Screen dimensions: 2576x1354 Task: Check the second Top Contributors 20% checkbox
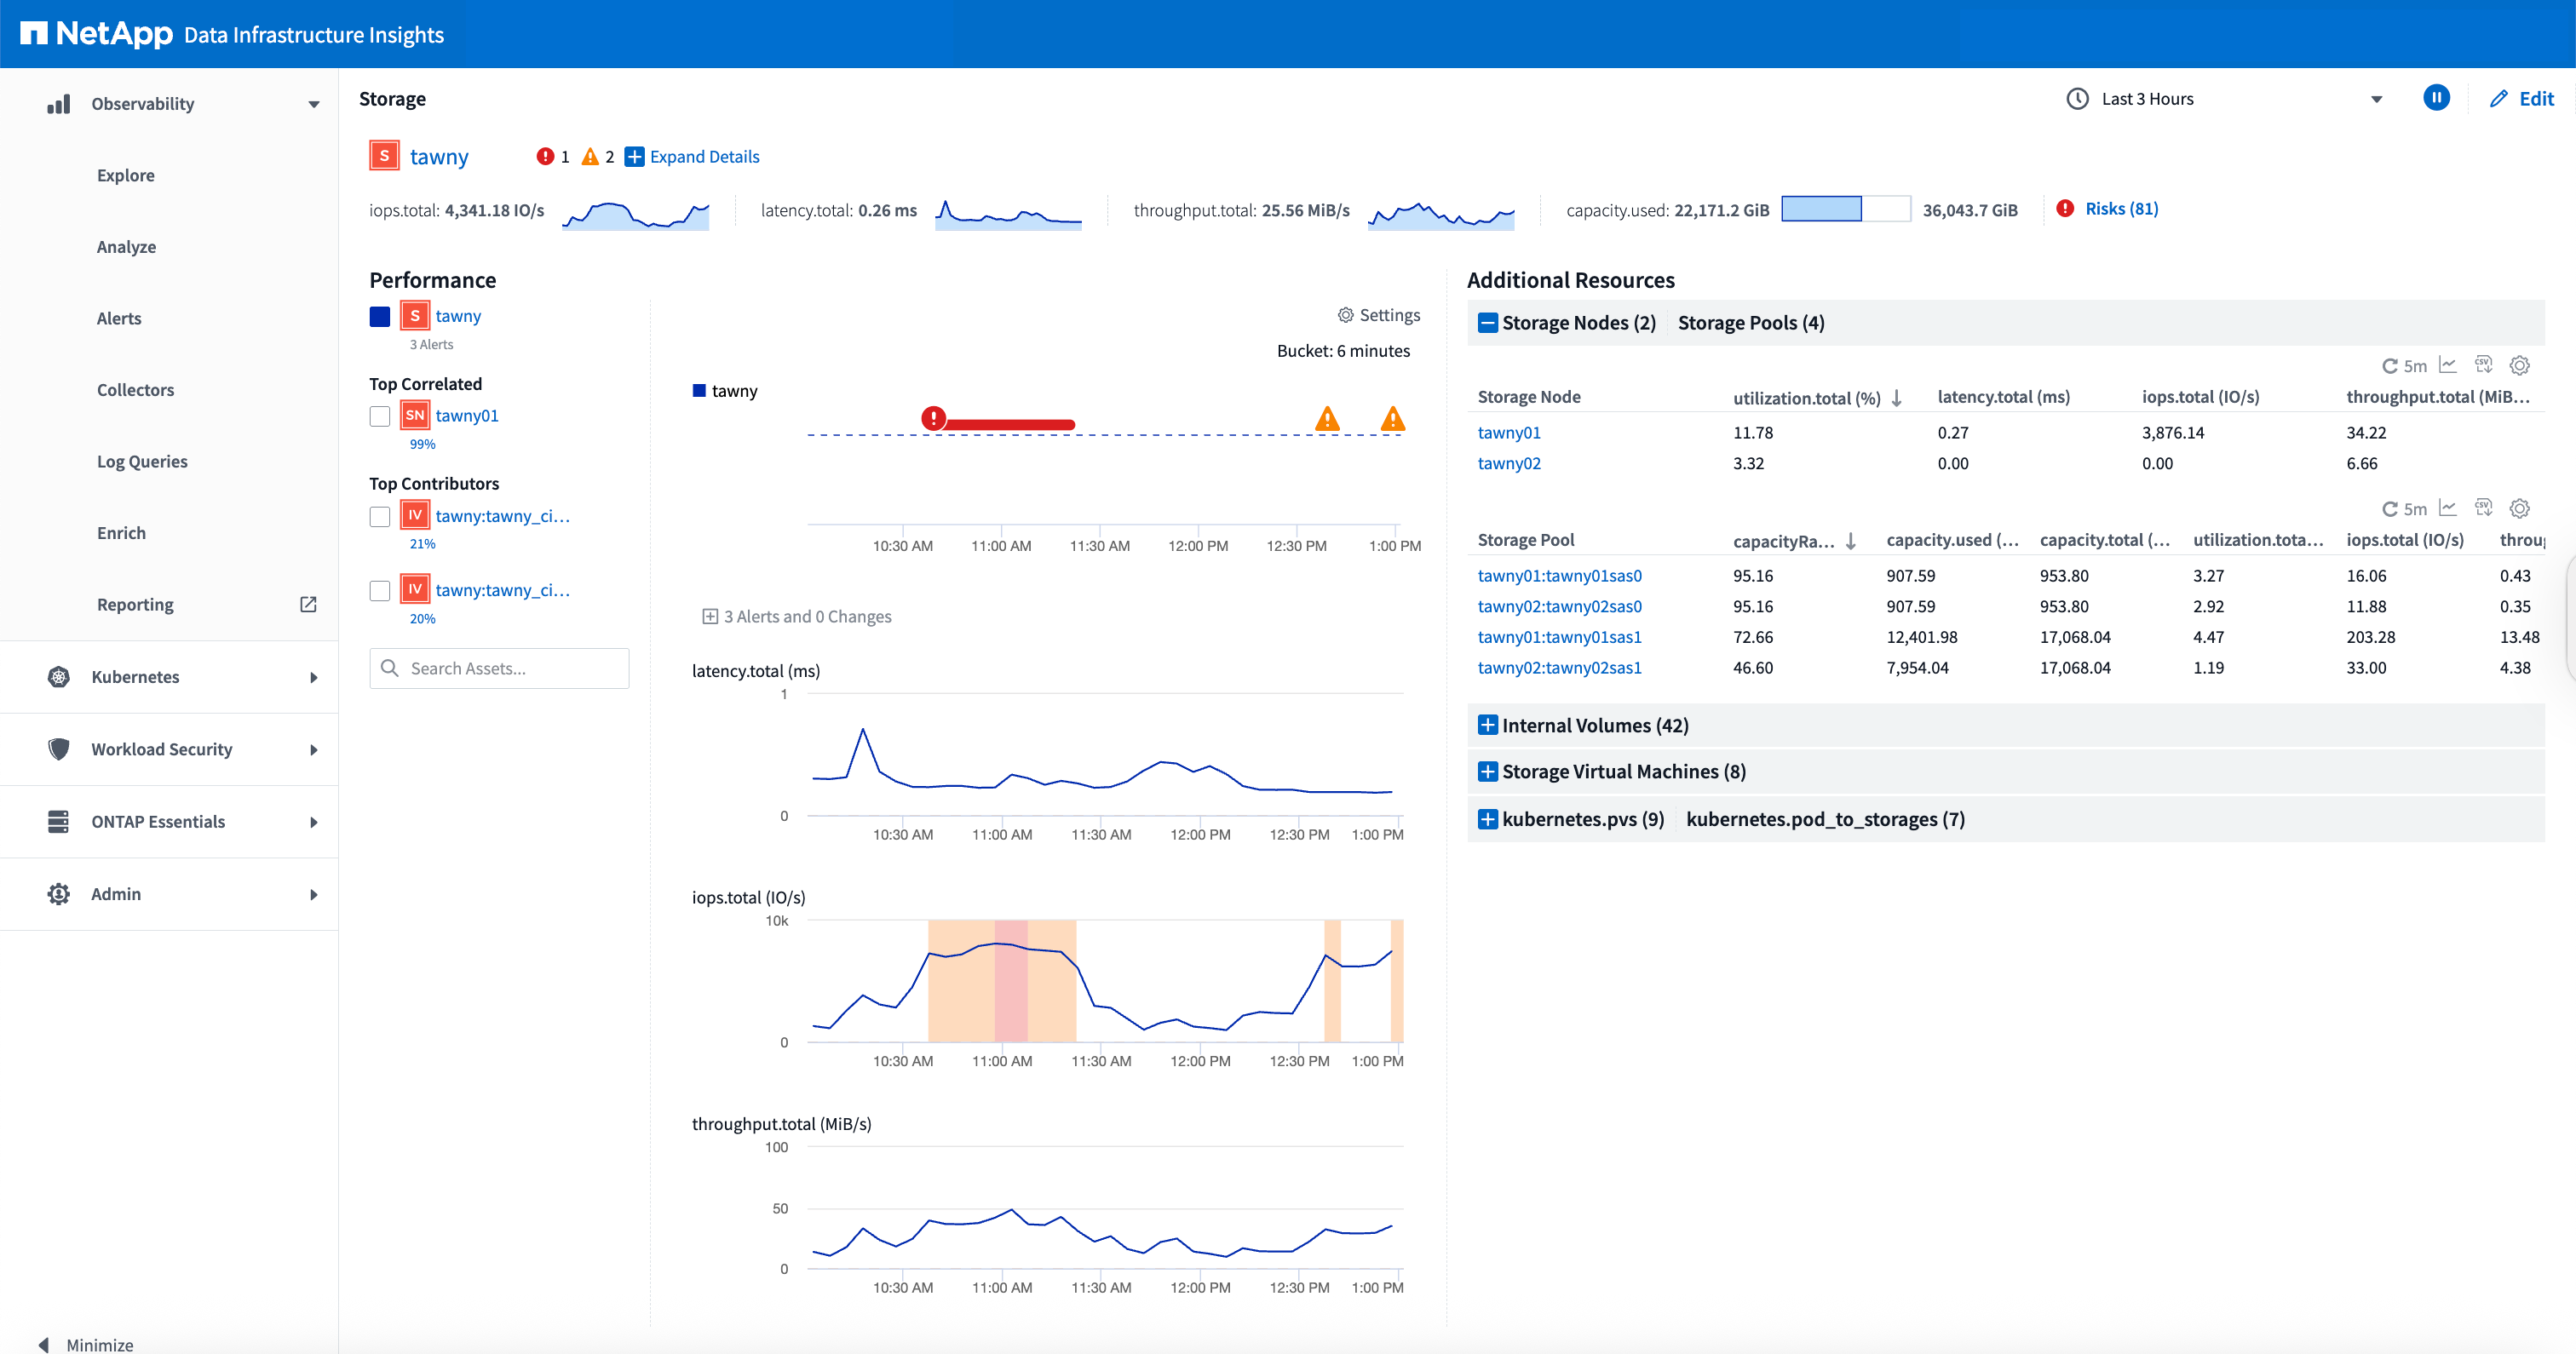(x=380, y=590)
